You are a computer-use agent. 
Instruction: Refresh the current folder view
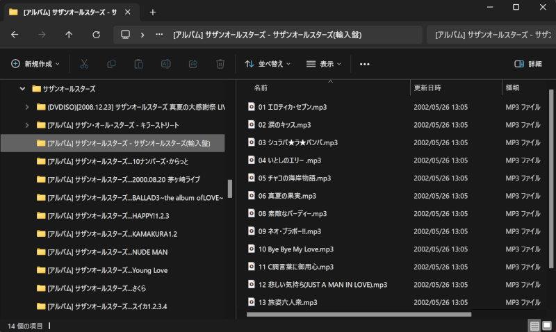[x=96, y=35]
